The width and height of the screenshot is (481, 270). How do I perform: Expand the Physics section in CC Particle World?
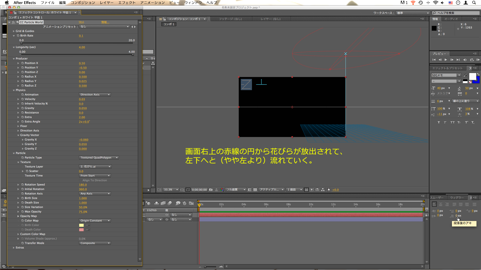pos(14,90)
